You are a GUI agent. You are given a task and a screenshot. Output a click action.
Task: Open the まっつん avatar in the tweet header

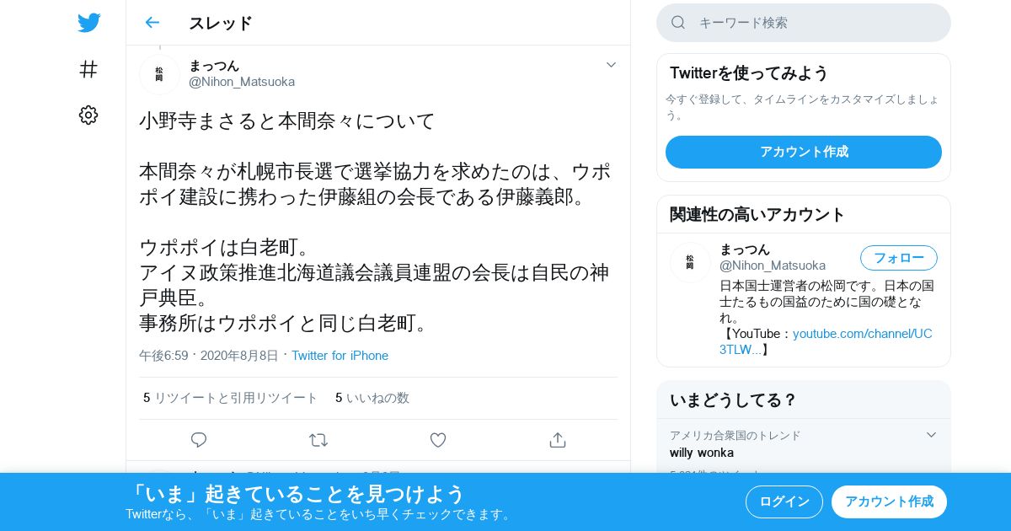(159, 74)
